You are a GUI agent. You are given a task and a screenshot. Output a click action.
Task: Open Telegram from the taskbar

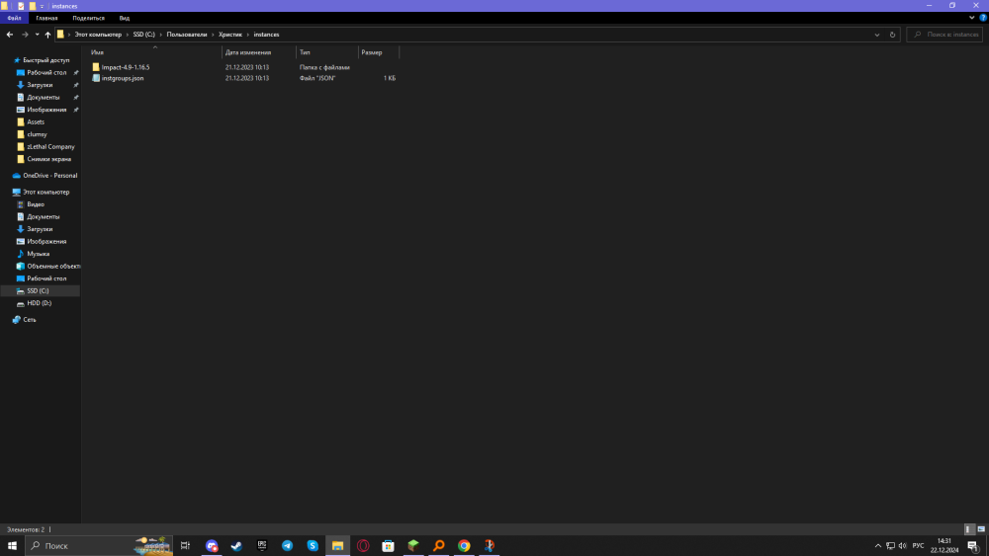pos(287,546)
